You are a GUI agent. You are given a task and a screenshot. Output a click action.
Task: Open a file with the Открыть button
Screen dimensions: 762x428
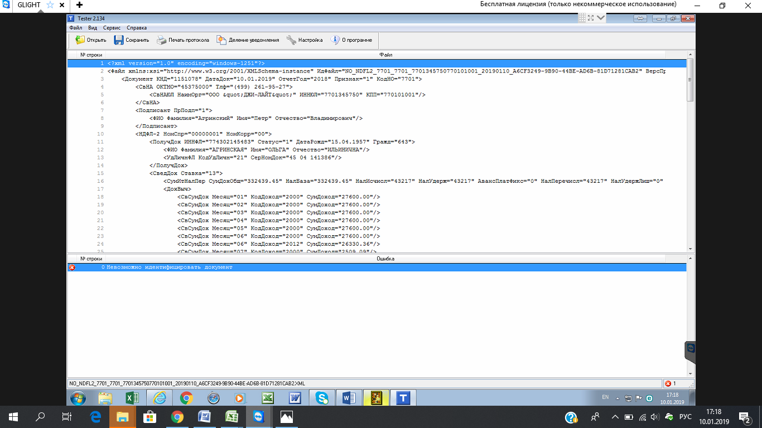coord(90,40)
